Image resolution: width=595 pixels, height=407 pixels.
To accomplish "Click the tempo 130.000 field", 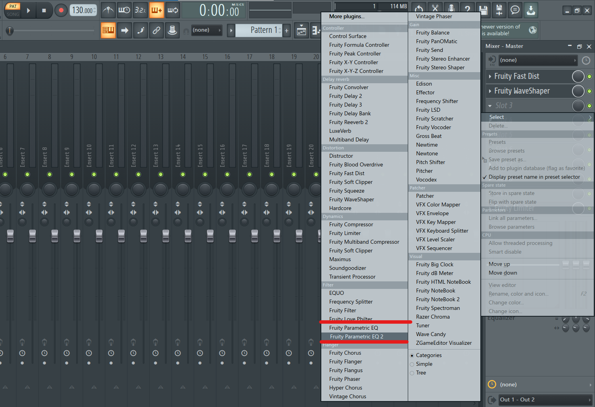I will (83, 10).
